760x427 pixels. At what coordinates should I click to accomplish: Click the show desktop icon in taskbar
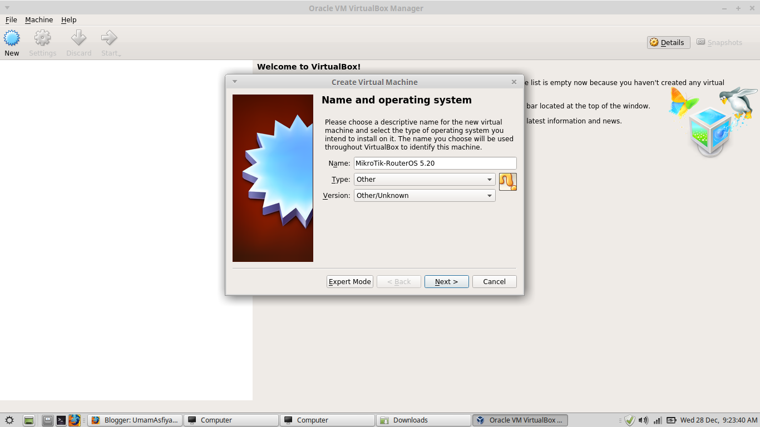(x=29, y=420)
